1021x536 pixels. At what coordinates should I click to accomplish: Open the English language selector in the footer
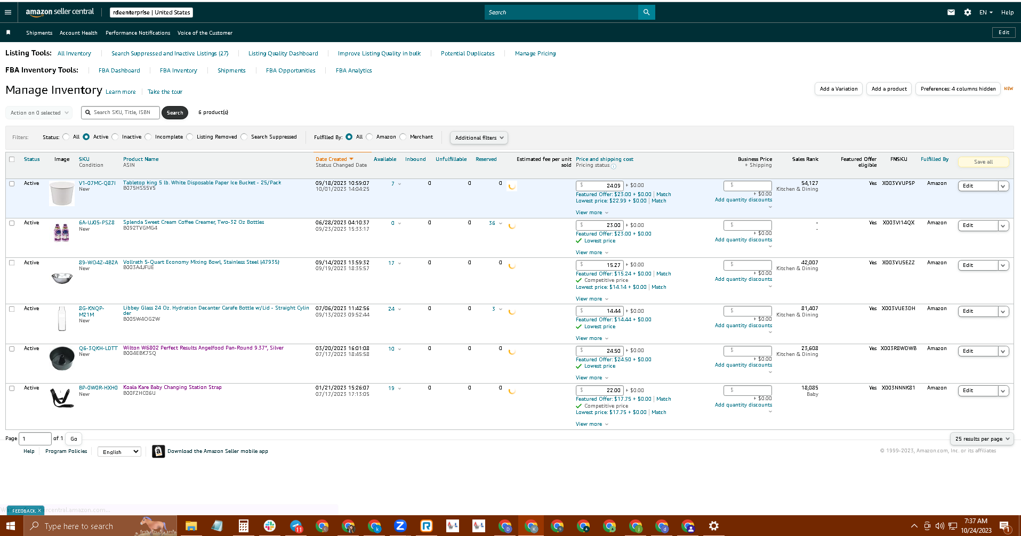[x=119, y=452]
